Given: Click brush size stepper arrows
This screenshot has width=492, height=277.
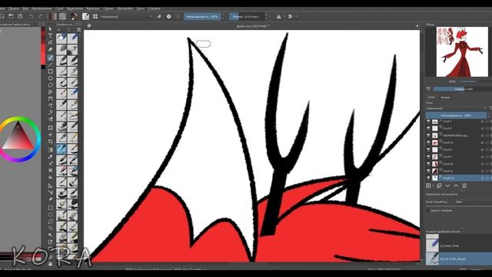Looking at the screenshot, I should 267,16.
